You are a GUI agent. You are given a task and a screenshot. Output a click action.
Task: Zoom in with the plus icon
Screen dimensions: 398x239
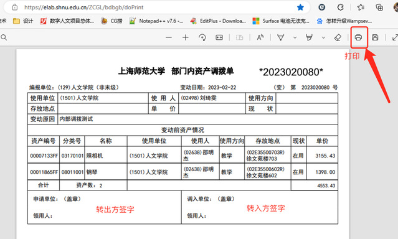click(185, 37)
